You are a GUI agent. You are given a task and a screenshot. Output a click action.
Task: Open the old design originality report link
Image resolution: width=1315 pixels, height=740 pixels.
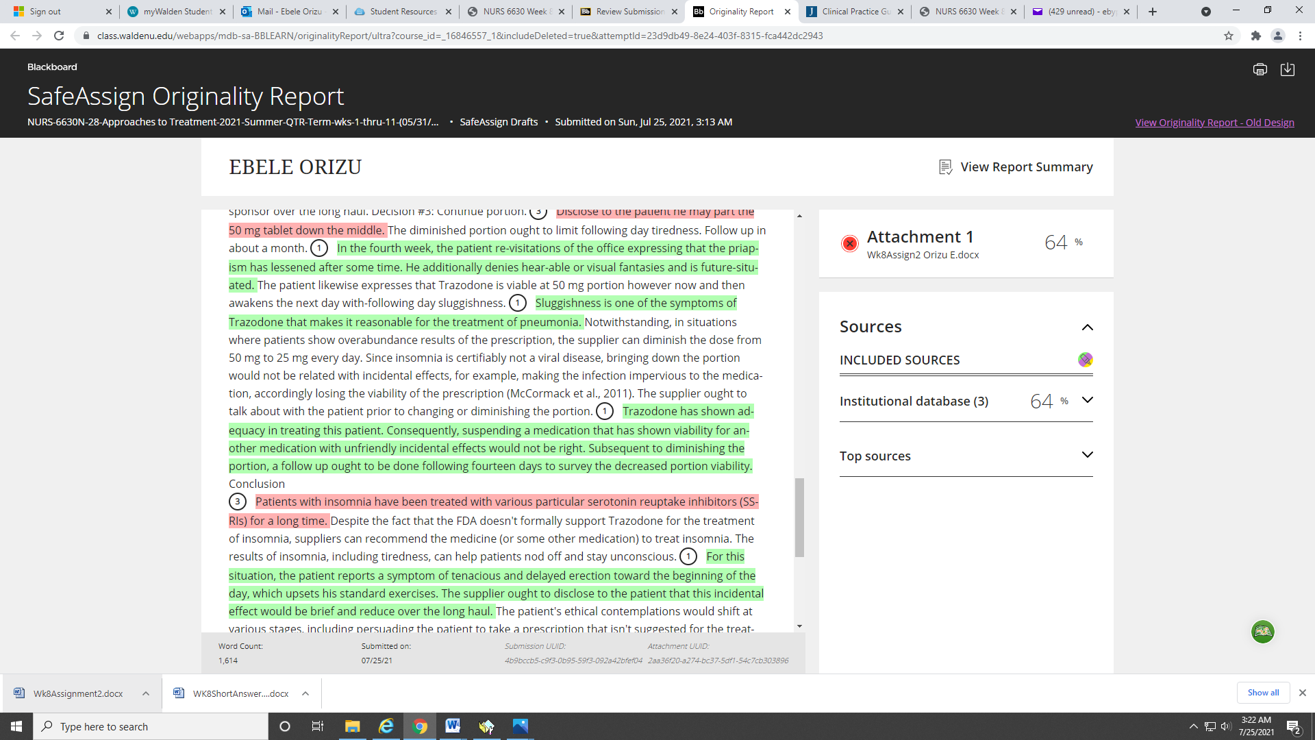pyautogui.click(x=1214, y=122)
